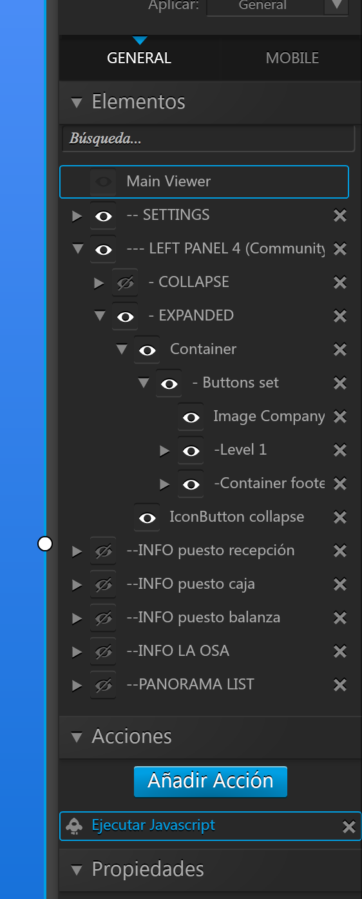Click the rocket icon beside Ejecutar Javascript

tap(75, 826)
